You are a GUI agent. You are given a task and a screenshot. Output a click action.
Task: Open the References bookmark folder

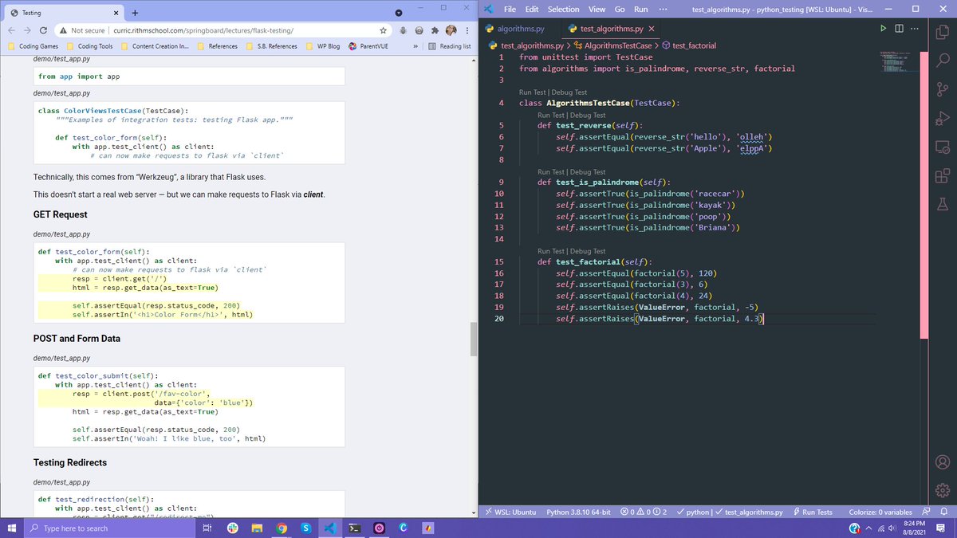point(218,46)
